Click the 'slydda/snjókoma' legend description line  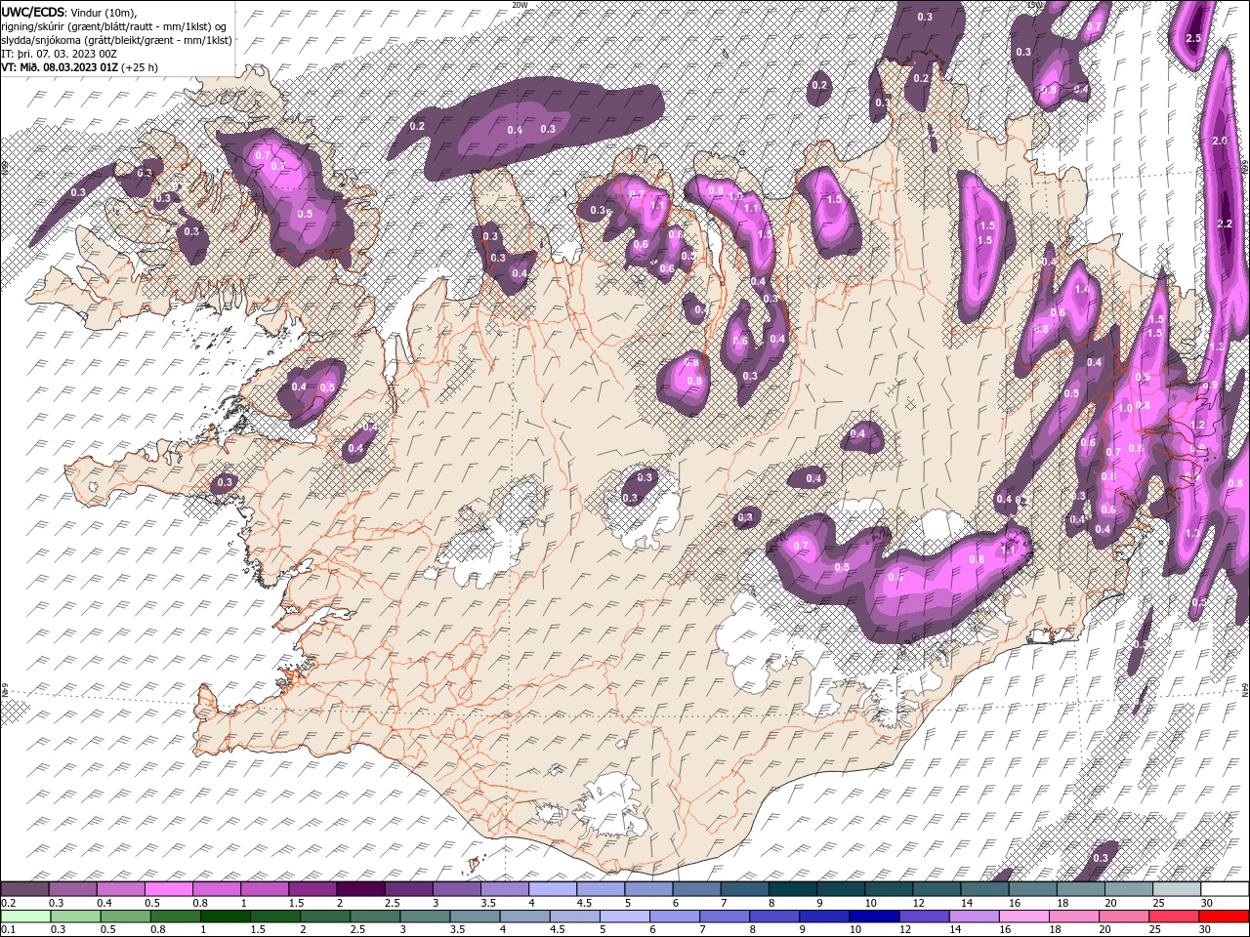(x=116, y=40)
